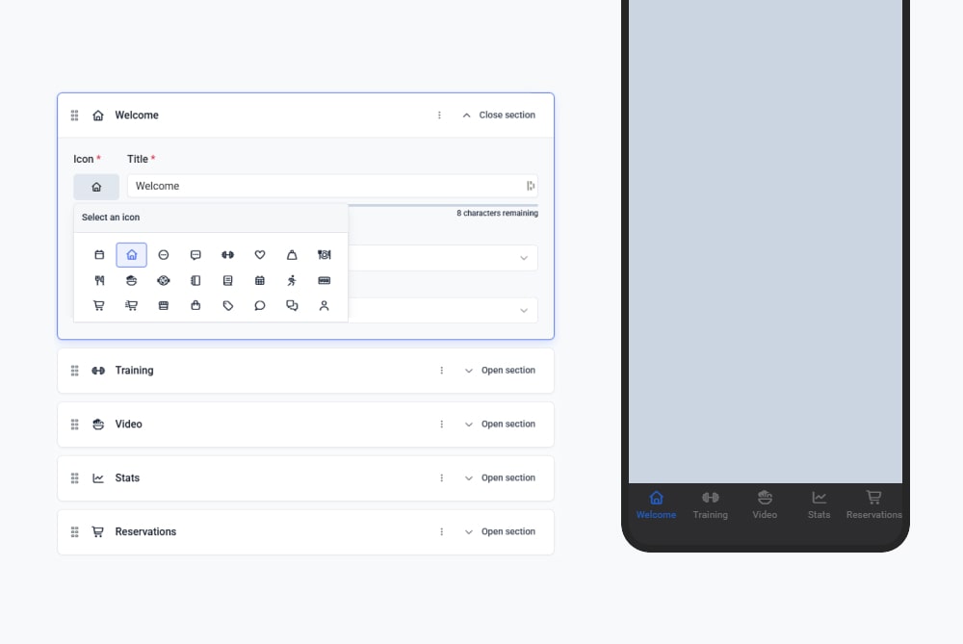Choose the heart icon

click(x=260, y=255)
